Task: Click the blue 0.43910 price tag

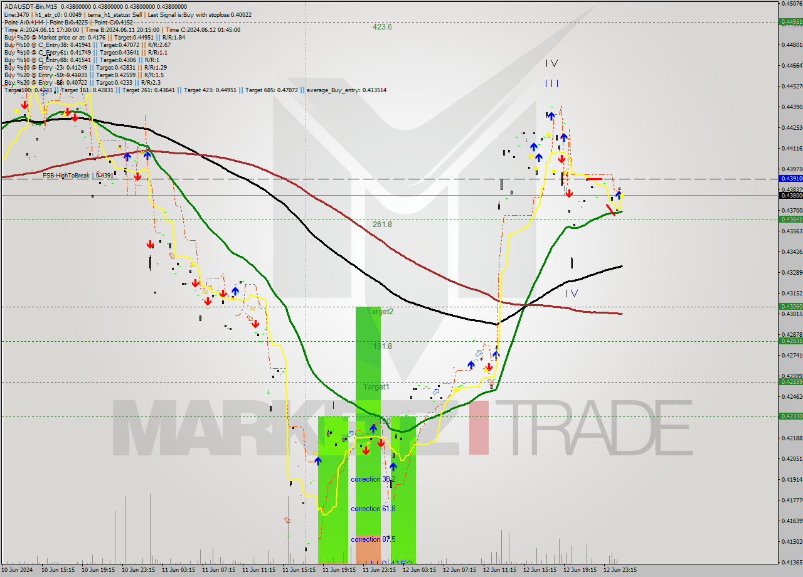Action: [790, 179]
